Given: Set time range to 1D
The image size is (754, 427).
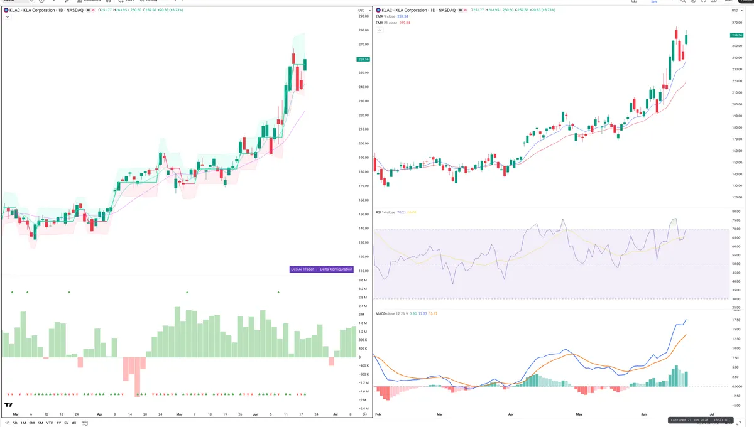Looking at the screenshot, I should 8,423.
